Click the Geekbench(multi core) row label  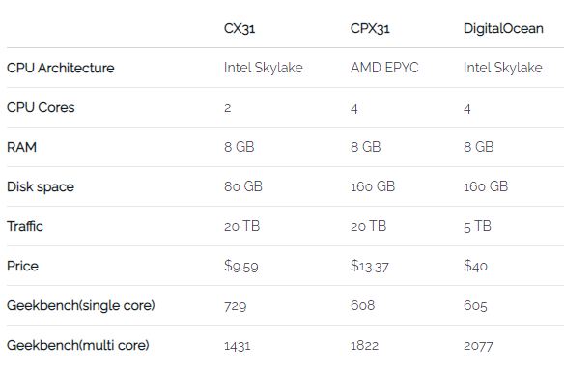point(77,345)
